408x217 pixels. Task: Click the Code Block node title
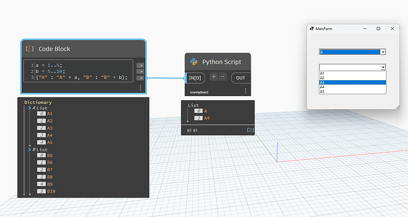(x=54, y=49)
